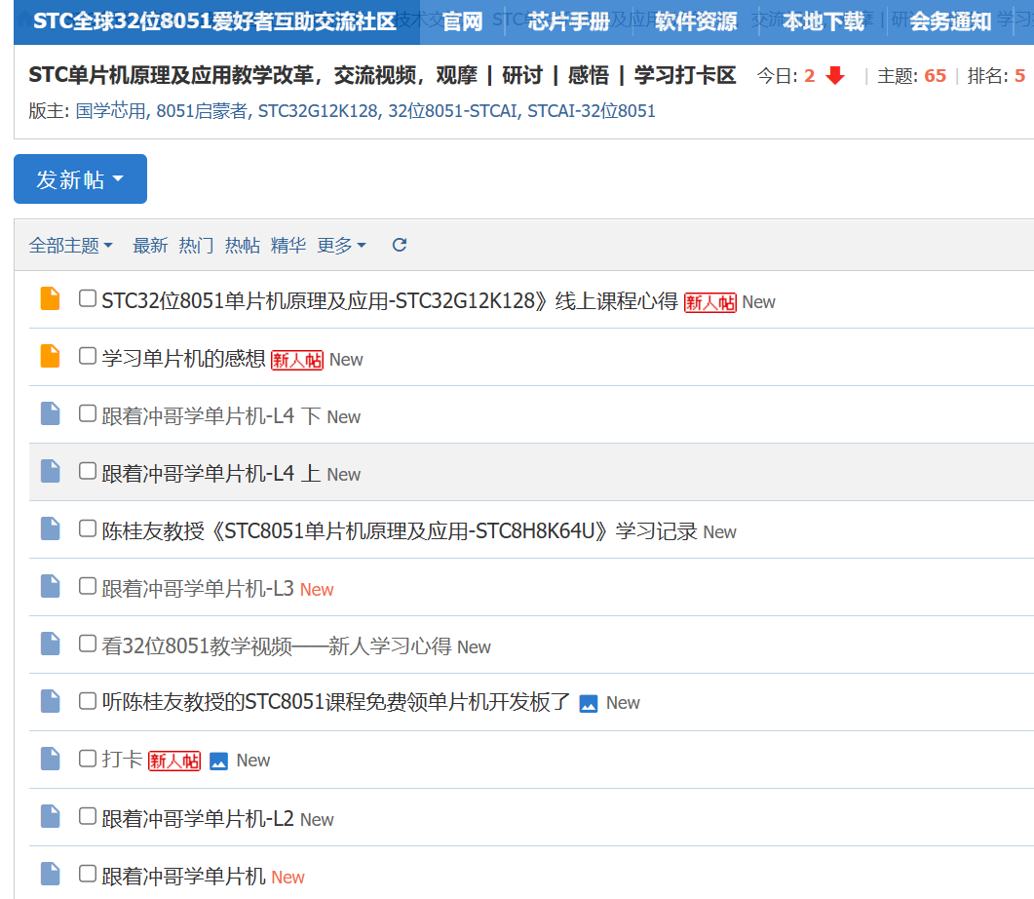This screenshot has width=1034, height=899.
Task: Tick the checkbox for STC32位8051 线上课程心得 thread
Action: [x=87, y=298]
